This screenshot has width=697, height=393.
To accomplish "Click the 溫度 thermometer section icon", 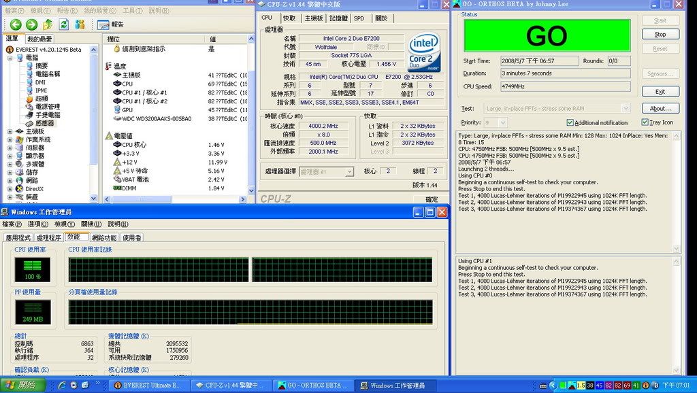I will pos(108,66).
